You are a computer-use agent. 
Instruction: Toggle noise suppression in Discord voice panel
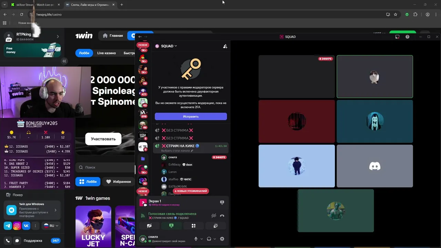[x=214, y=216]
